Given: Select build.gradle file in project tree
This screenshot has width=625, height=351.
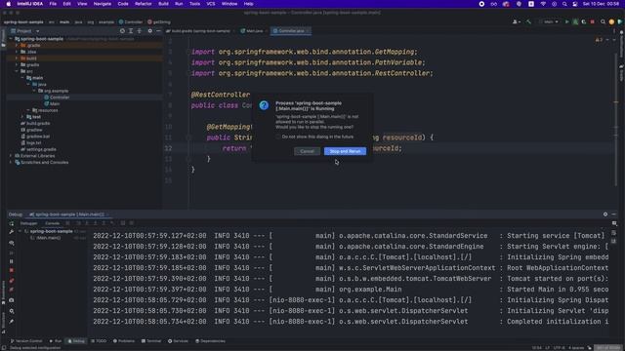Looking at the screenshot, I should pyautogui.click(x=35, y=124).
